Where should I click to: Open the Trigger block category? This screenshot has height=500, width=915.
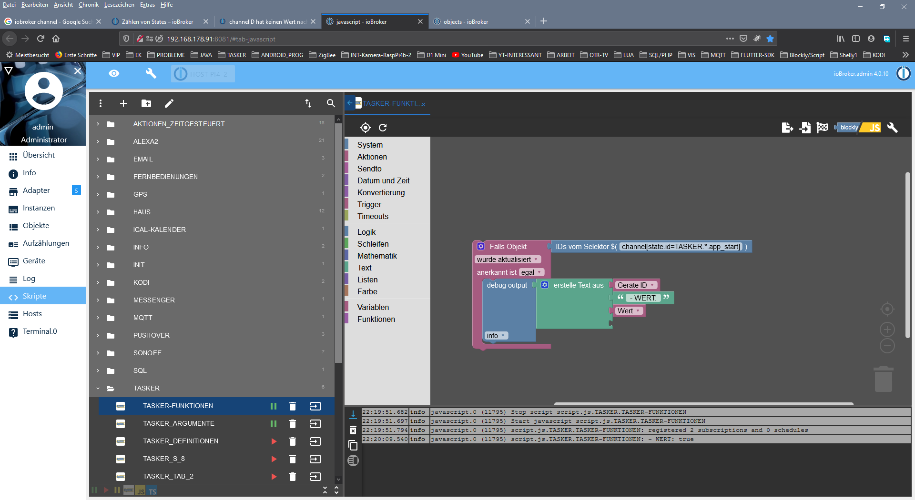(369, 204)
